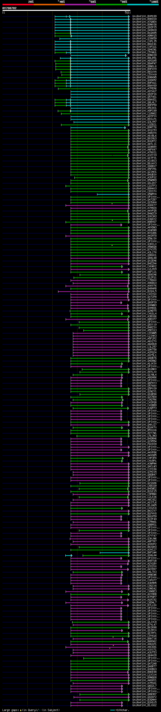Select hit label UniRef100_B9F4Y9
The height and width of the screenshot is (712, 161).
pos(144,69)
